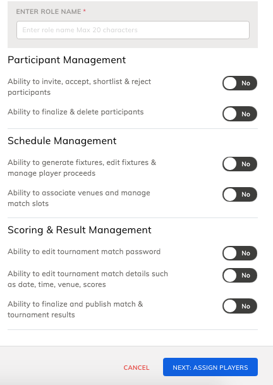Click the label text about editing tournament match password
Viewport: 273px width, 385px height.
coord(84,252)
